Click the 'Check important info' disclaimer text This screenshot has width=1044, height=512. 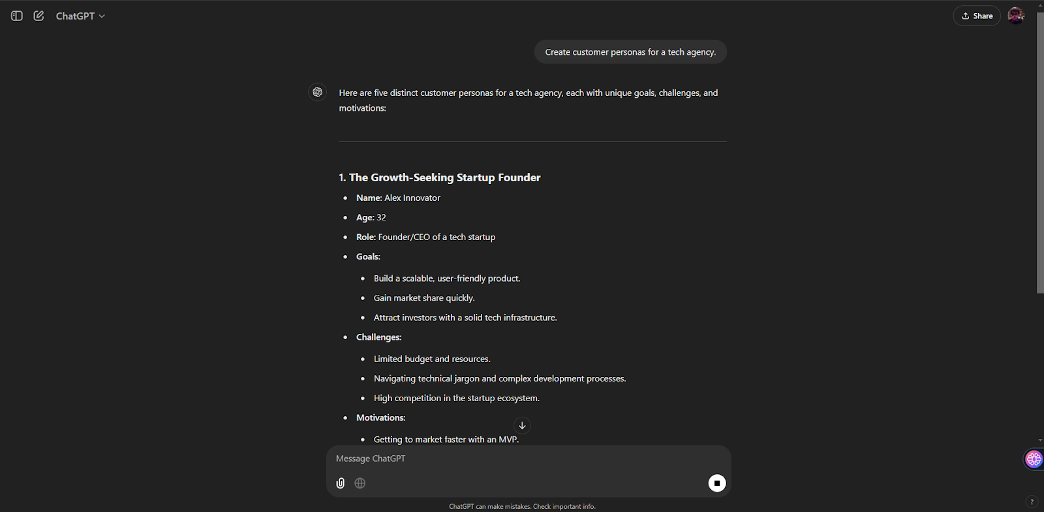tap(564, 506)
